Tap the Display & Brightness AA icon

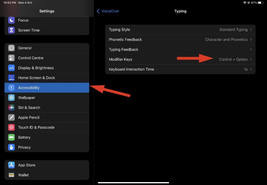point(11,68)
